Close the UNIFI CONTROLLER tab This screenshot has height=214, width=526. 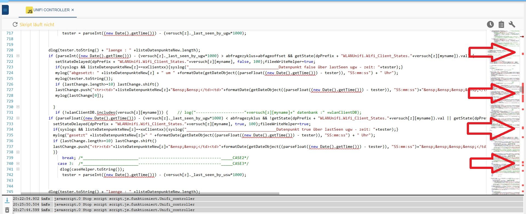tap(73, 10)
